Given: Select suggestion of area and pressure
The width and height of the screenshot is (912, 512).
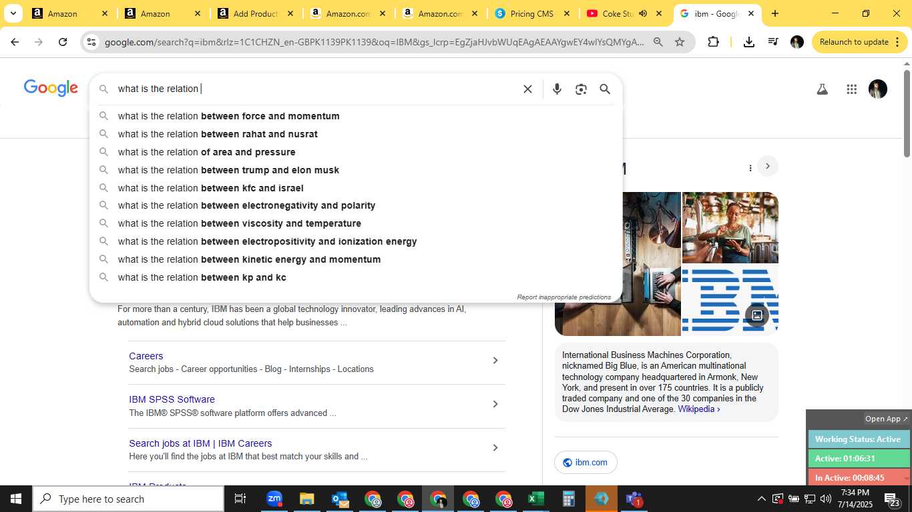Looking at the screenshot, I should click(x=356, y=152).
